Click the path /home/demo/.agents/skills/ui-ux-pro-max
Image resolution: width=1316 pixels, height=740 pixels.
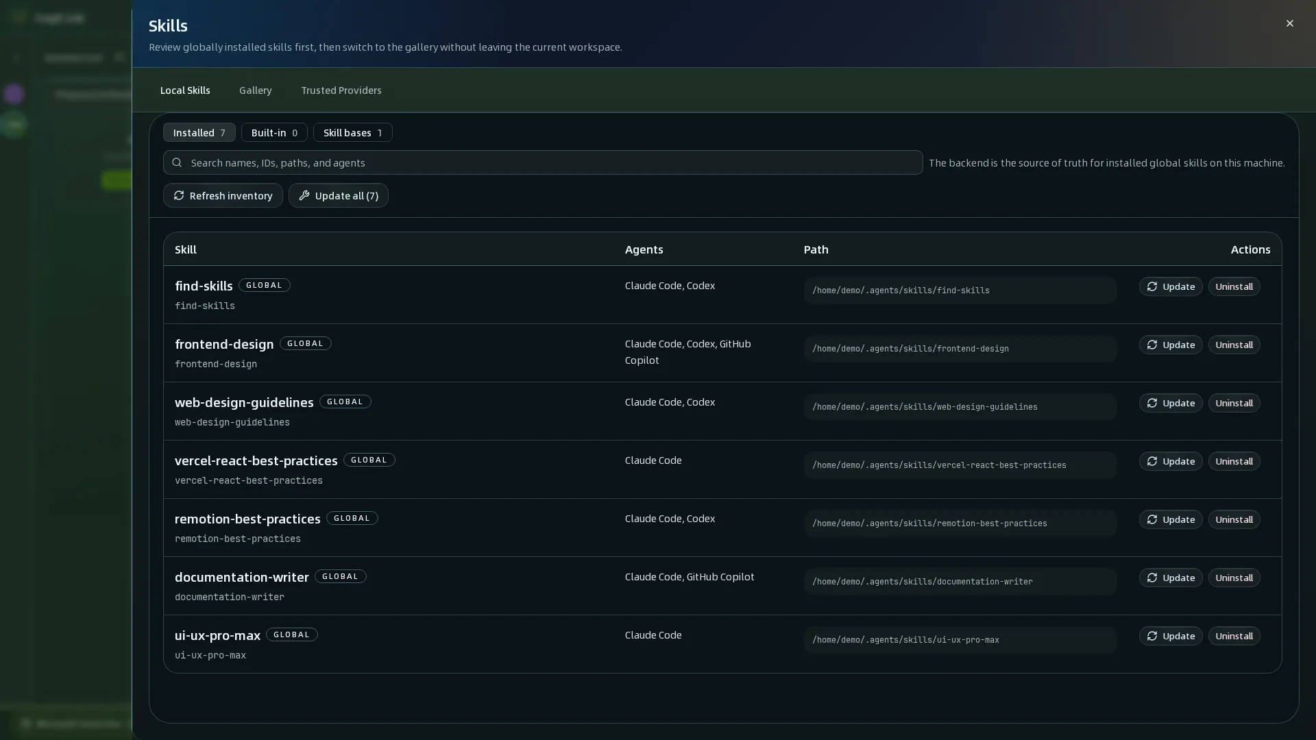(960, 640)
